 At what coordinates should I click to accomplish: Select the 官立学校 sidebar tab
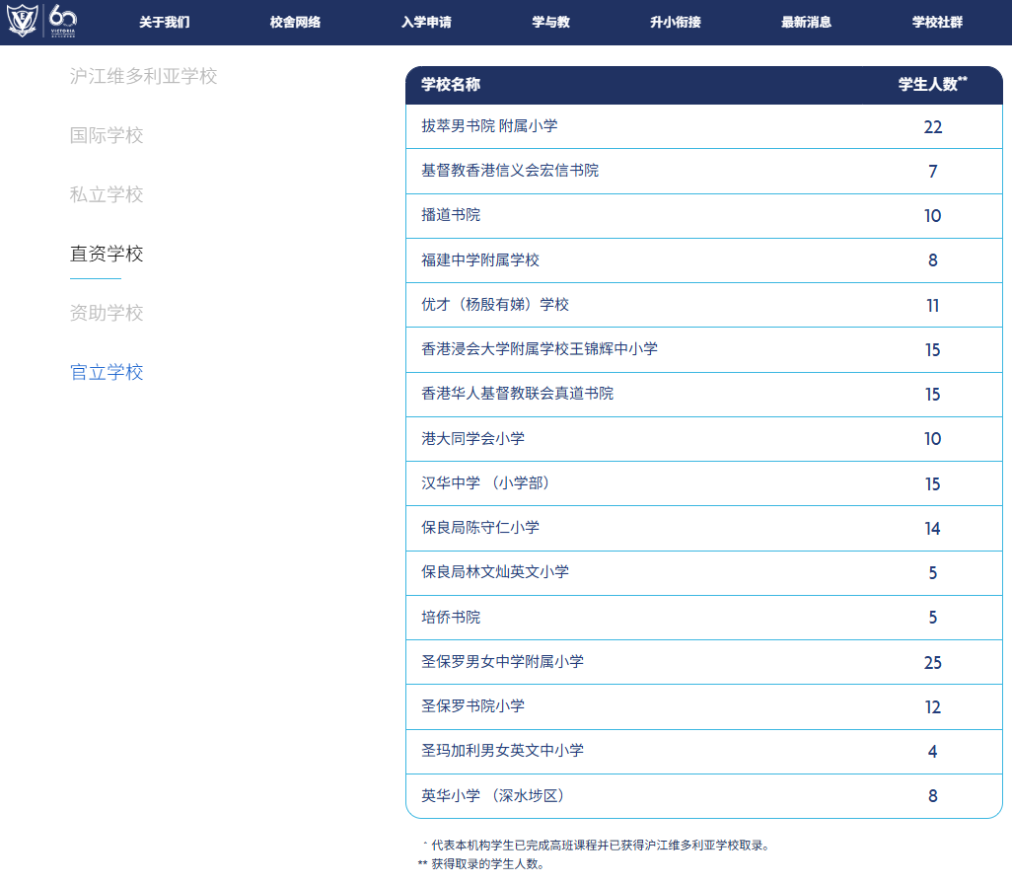pyautogui.click(x=107, y=372)
